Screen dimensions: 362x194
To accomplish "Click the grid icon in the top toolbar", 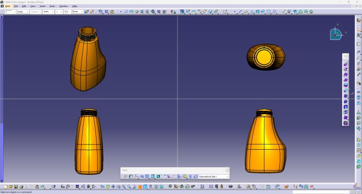I will click(107, 12).
